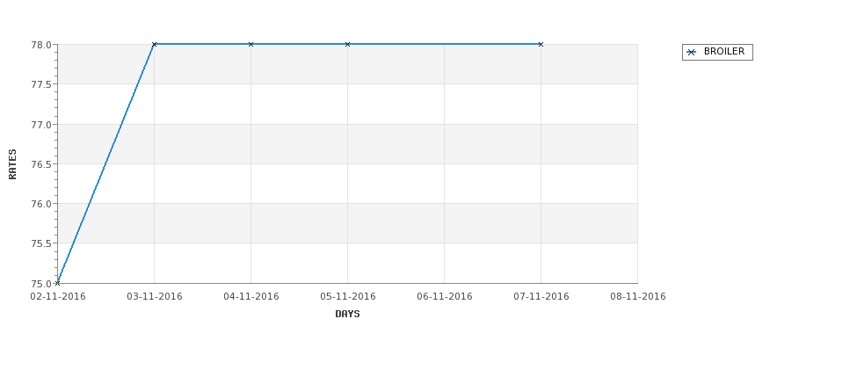Click the 08-11-2016 date label
857x377 pixels.
(x=638, y=297)
